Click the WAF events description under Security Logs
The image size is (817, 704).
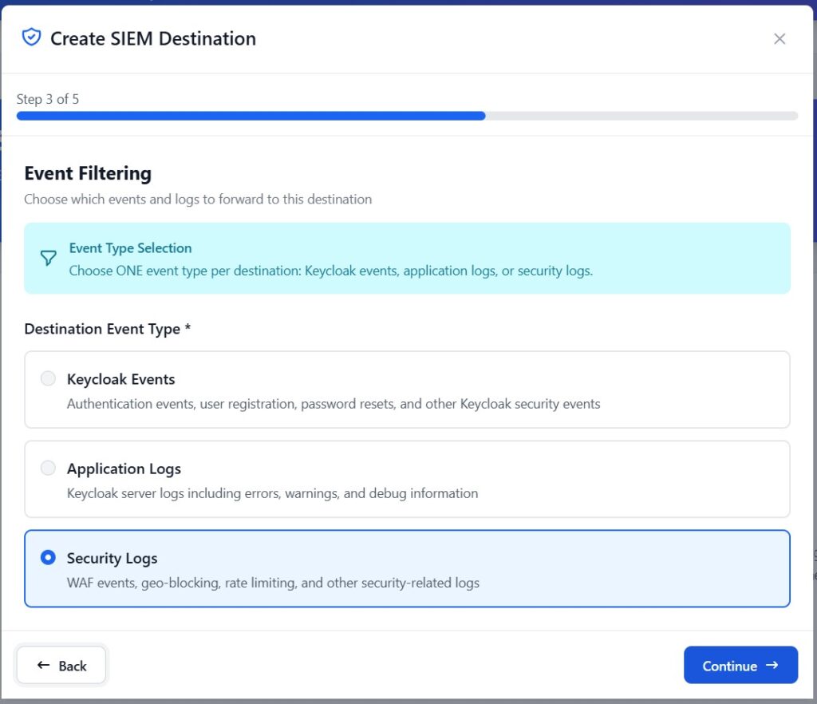click(x=273, y=583)
